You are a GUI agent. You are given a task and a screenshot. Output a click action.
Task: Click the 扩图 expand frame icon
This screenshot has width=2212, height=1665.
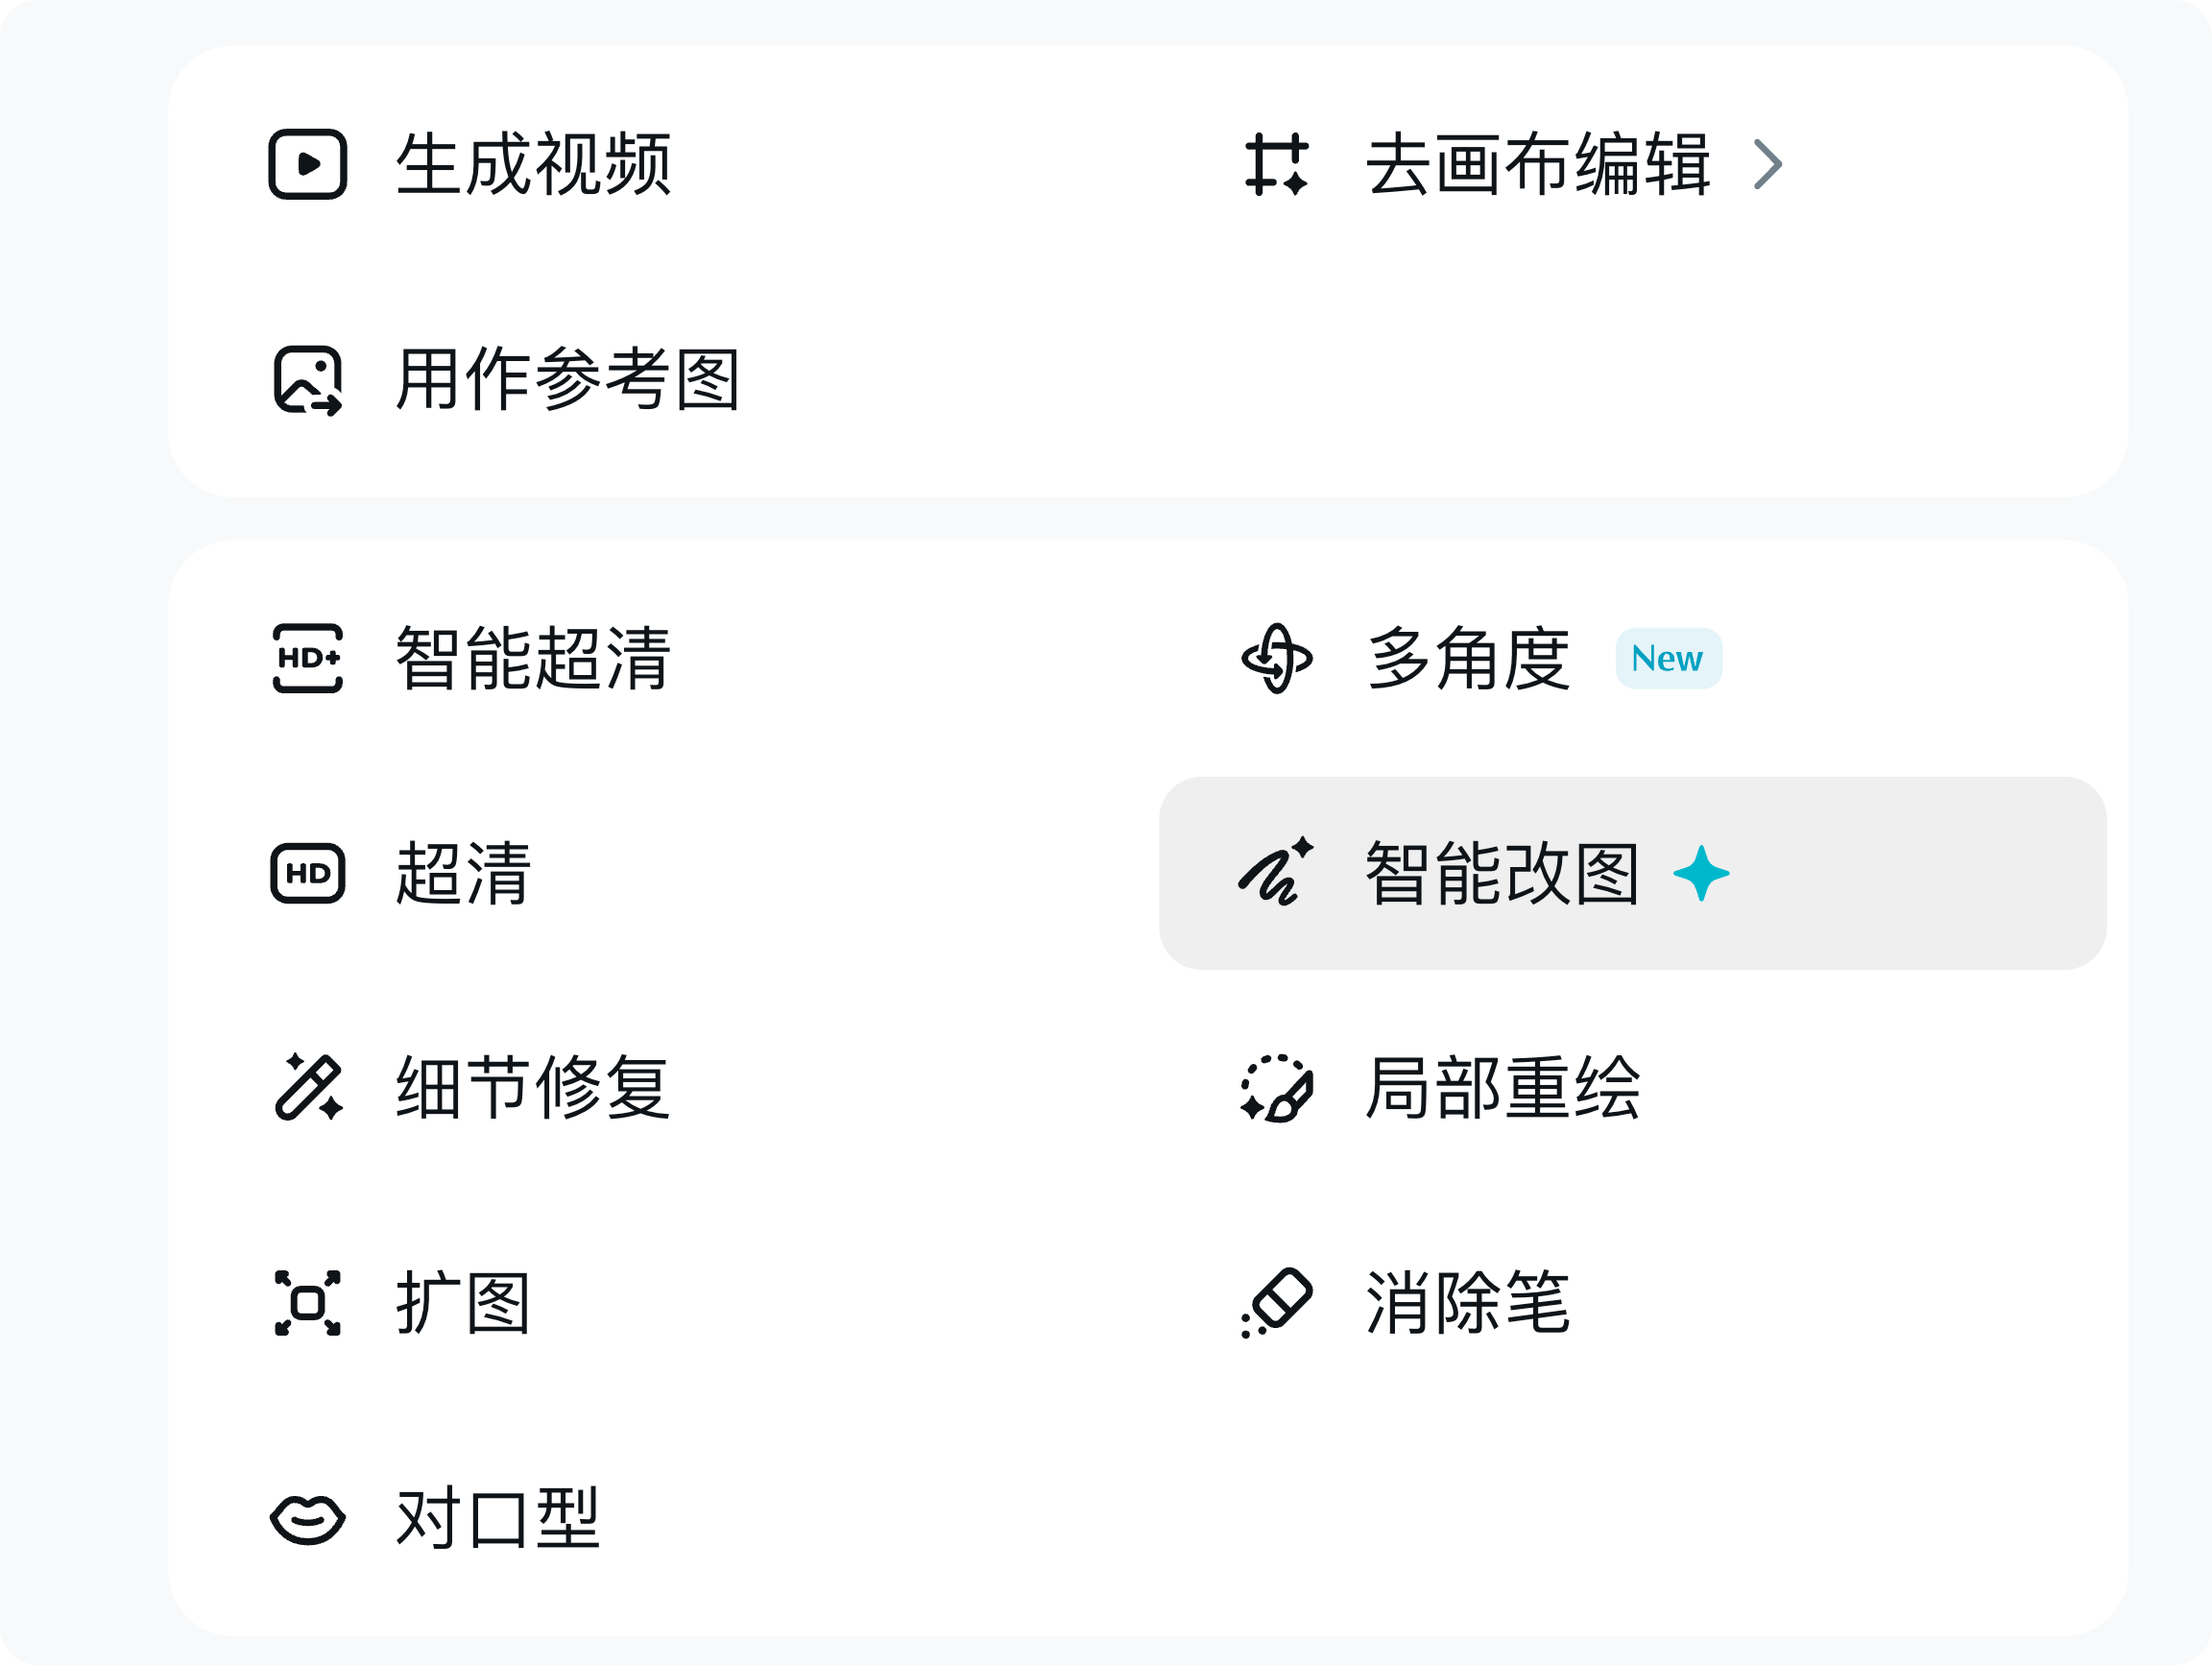tap(308, 1303)
